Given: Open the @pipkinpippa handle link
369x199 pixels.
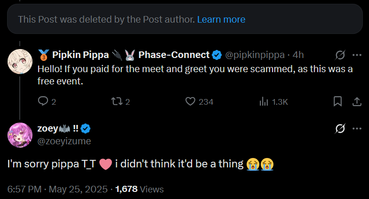Looking at the screenshot, I should coord(254,55).
